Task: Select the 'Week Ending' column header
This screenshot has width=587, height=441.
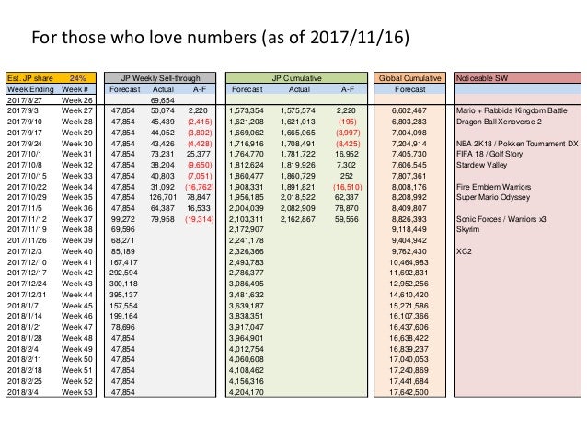Action: coord(30,89)
